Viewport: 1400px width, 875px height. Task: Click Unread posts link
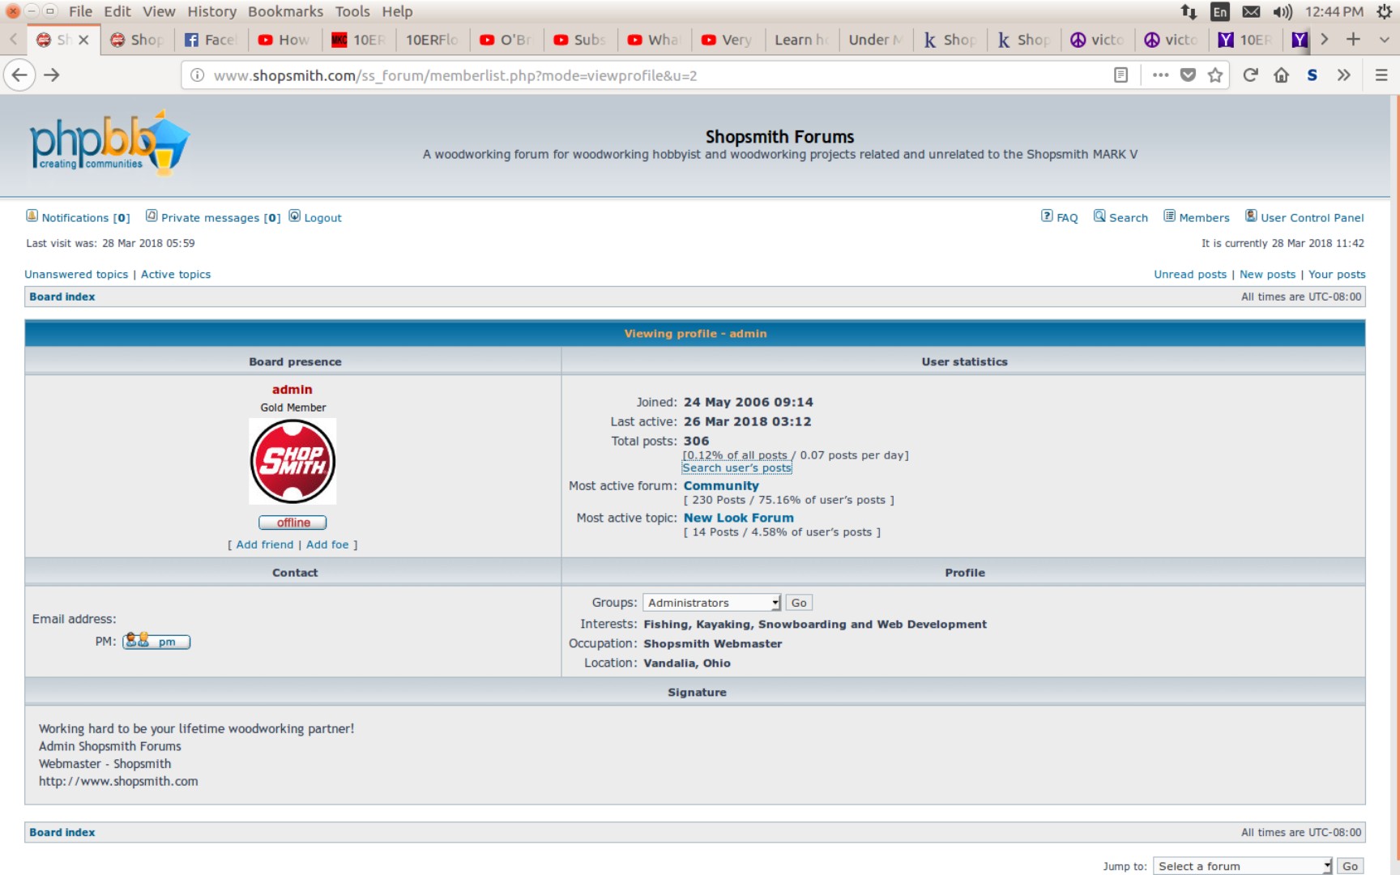pos(1190,275)
